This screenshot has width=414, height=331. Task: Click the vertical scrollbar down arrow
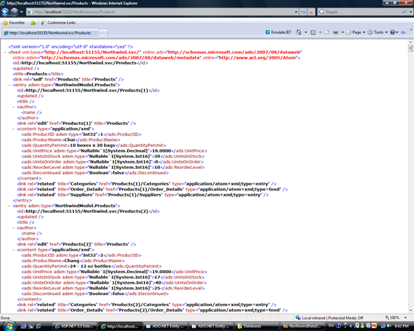pos(411,311)
